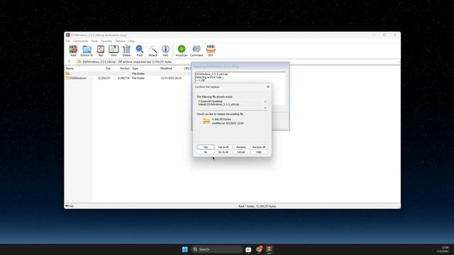Viewport: 454px width, 255px height.
Task: Click the Yes to All button
Action: coord(223,147)
